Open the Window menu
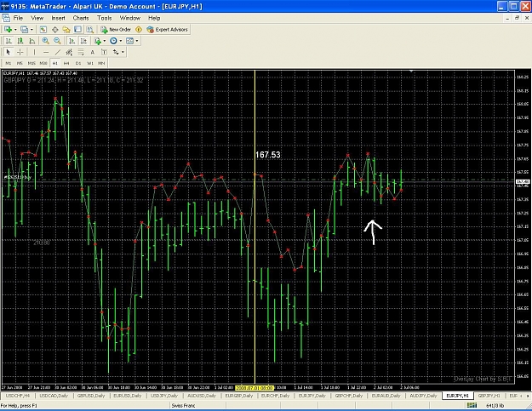Viewport: 532px width, 411px height. [130, 18]
